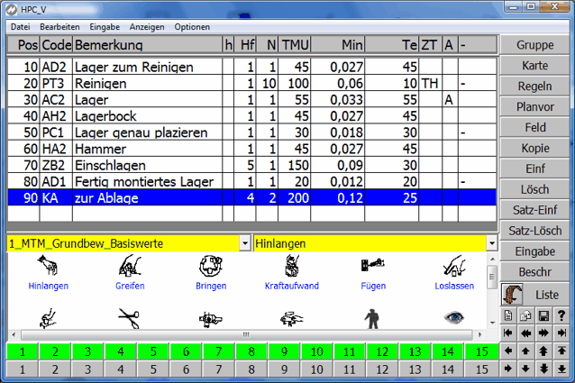The width and height of the screenshot is (575, 383).
Task: Open the Bearbeiten menu
Action: 59,27
